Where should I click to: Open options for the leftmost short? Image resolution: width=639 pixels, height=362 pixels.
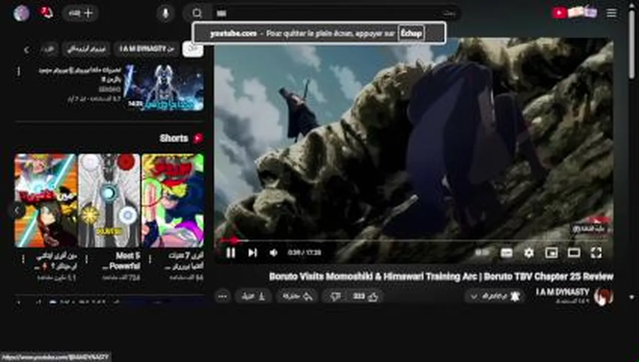click(x=23, y=259)
